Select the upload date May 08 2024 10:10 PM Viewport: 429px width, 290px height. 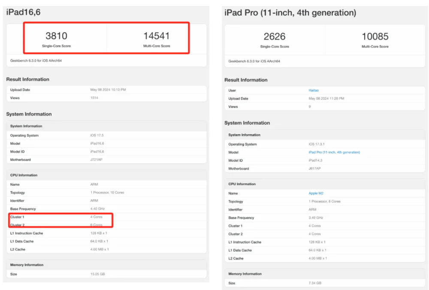[108, 90]
